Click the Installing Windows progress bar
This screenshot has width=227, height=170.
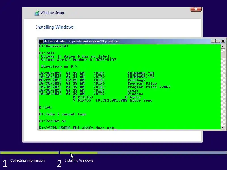pos(143,153)
